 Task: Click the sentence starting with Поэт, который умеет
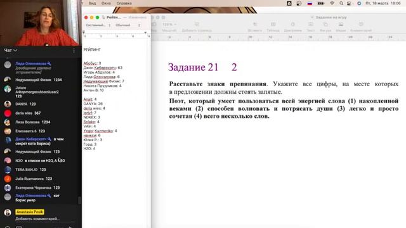[284, 108]
